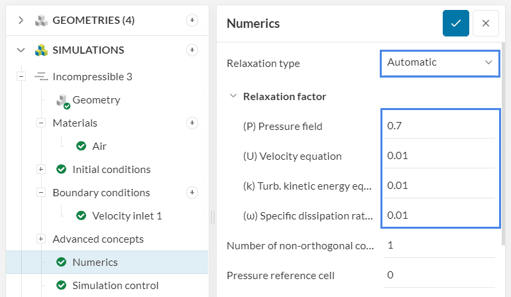The width and height of the screenshot is (511, 297).
Task: Click the plus icon next to Simulations
Action: click(192, 50)
